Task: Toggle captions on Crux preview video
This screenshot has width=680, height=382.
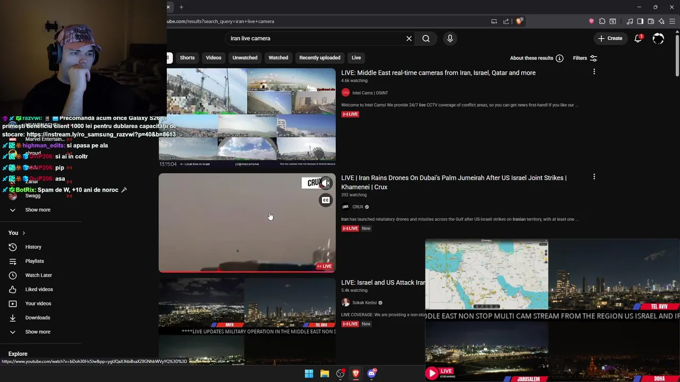Action: coord(326,200)
